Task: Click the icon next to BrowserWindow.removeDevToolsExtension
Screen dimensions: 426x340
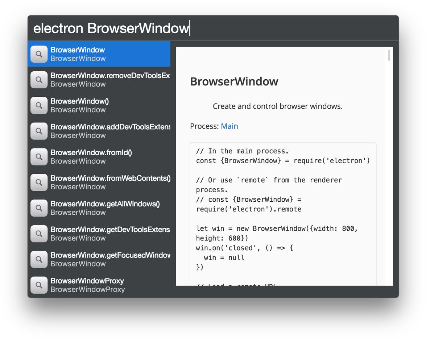Action: [x=39, y=80]
